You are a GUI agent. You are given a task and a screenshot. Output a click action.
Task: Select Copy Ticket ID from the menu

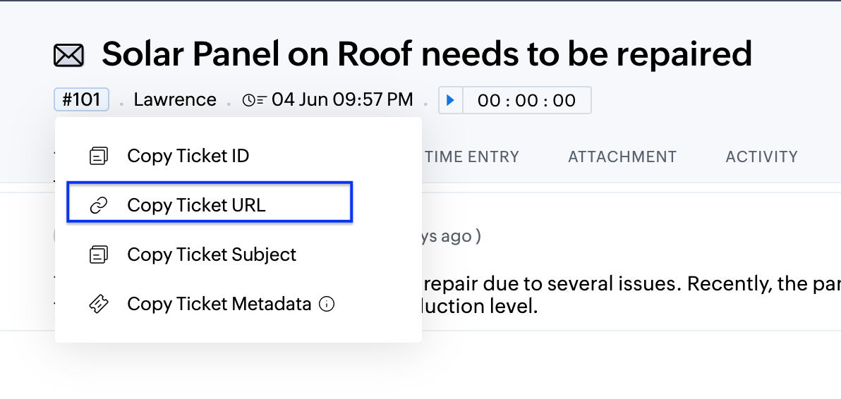188,156
